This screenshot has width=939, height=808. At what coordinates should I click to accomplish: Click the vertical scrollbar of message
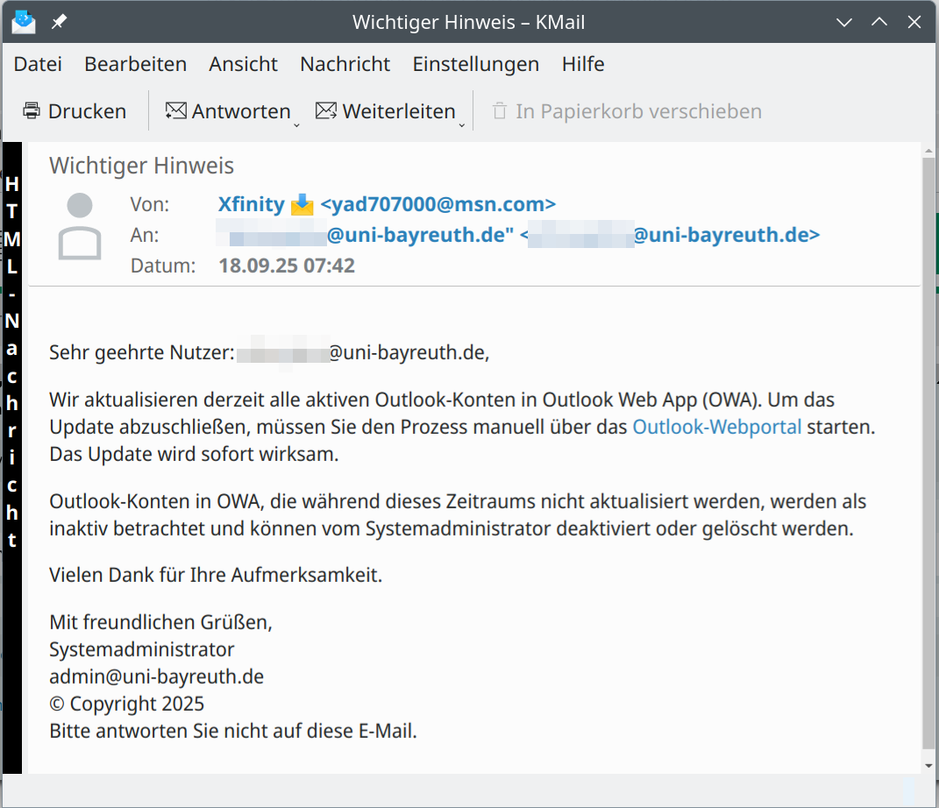pyautogui.click(x=929, y=438)
